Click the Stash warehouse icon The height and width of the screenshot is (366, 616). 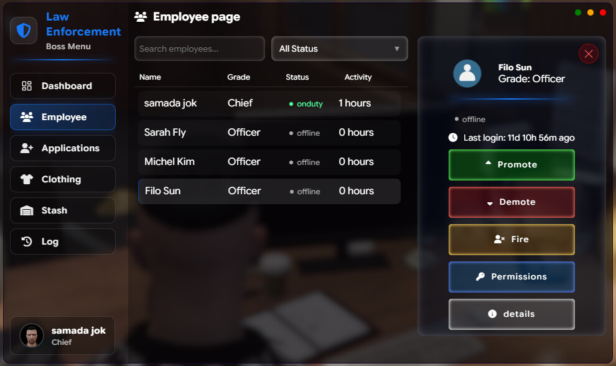27,210
